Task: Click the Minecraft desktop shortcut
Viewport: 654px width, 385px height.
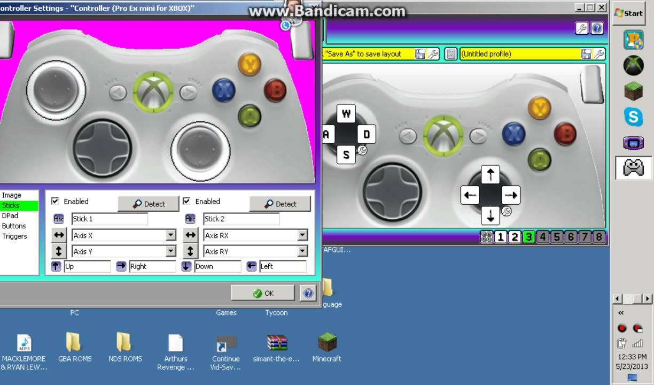Action: click(x=326, y=348)
